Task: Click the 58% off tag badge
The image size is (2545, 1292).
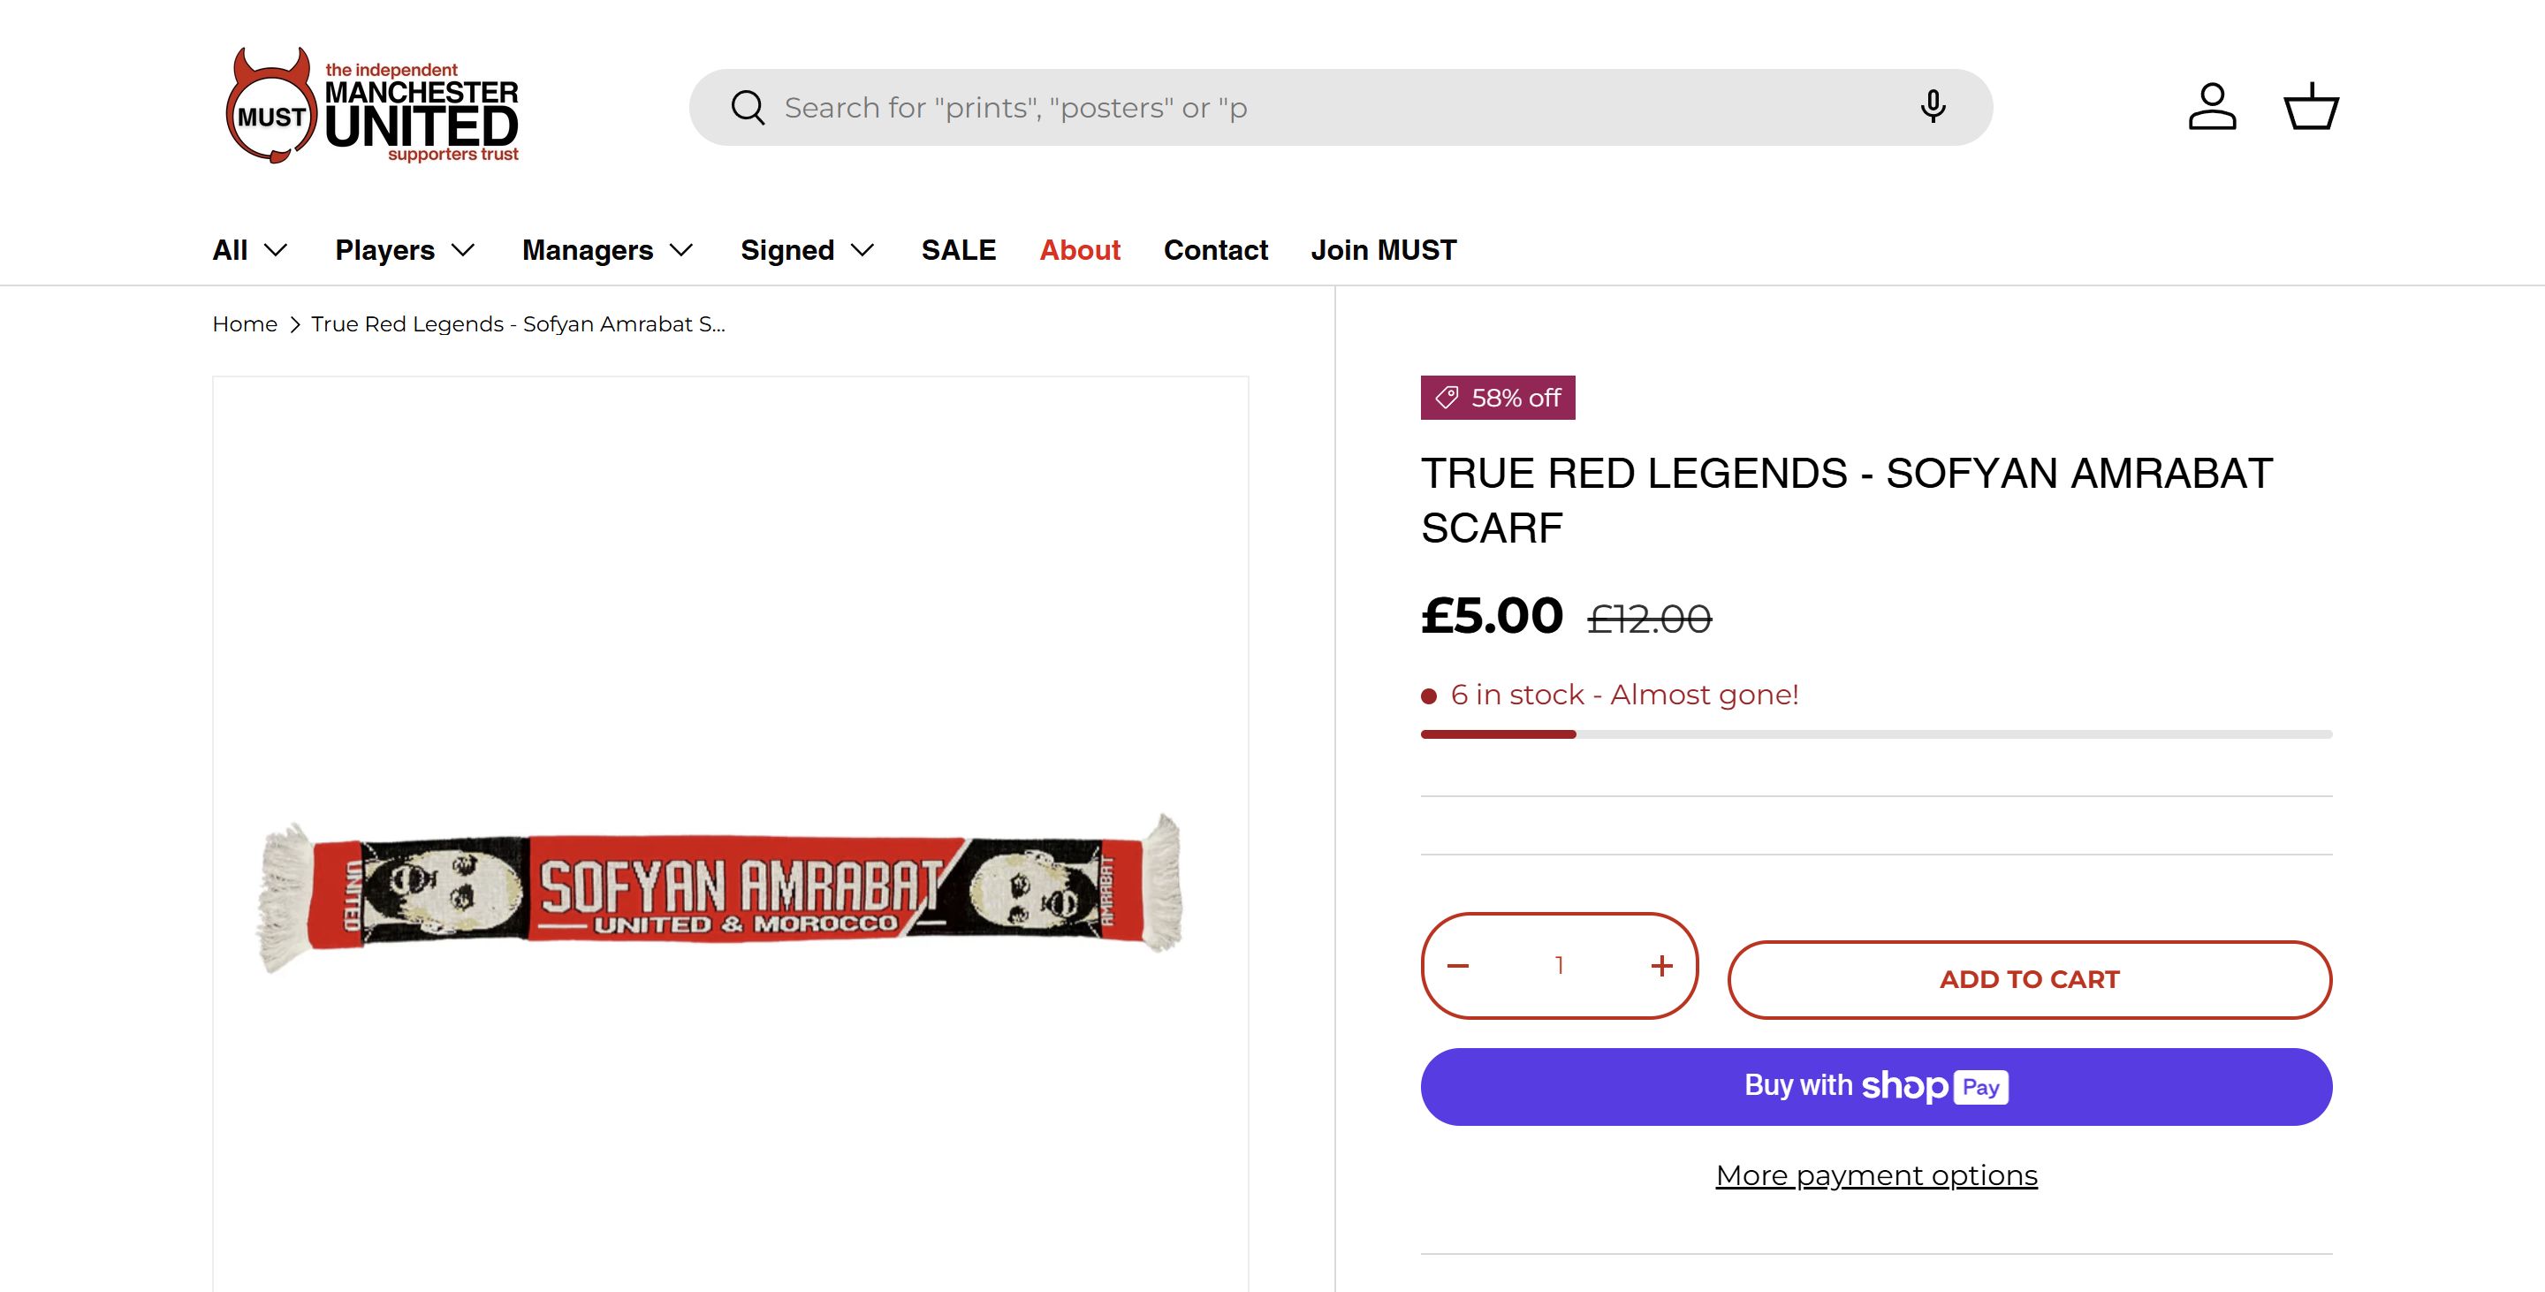Action: click(x=1498, y=398)
